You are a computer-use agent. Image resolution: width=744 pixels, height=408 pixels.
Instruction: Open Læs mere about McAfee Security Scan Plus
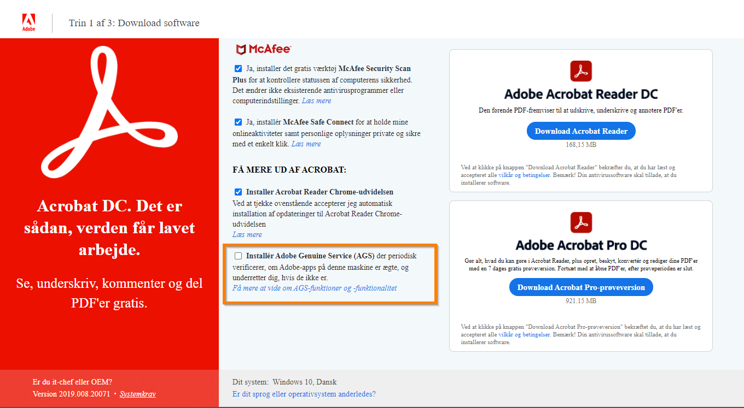pyautogui.click(x=316, y=100)
